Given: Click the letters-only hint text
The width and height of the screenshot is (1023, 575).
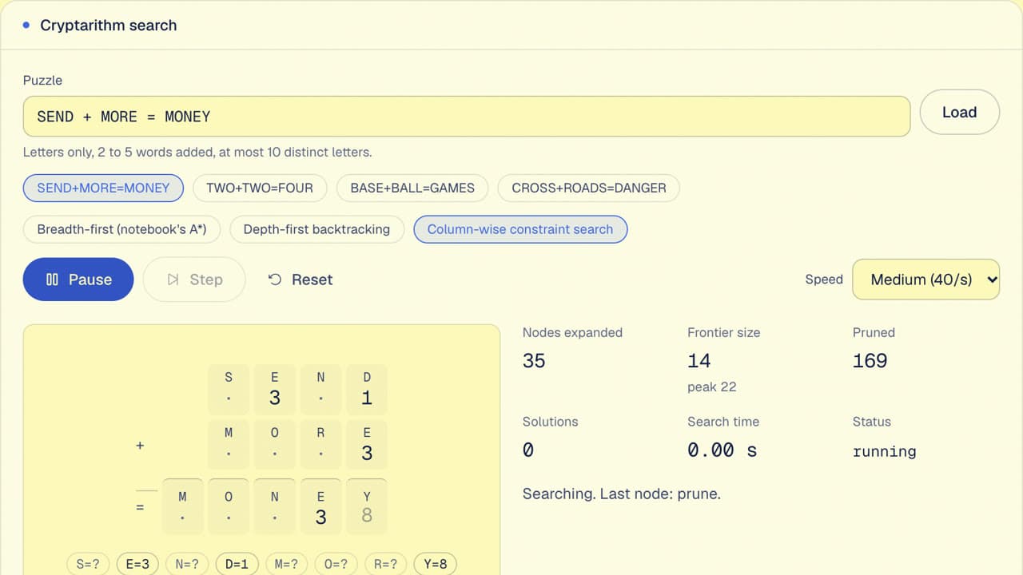Looking at the screenshot, I should pyautogui.click(x=197, y=152).
